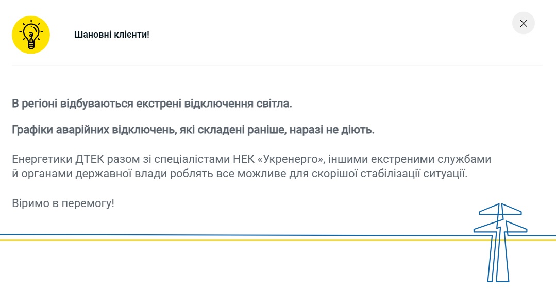Click the abbreviation "НЕК" in the message
The image size is (556, 291).
(x=244, y=159)
